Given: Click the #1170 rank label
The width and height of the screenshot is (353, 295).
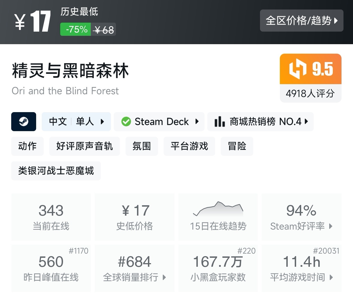Looking at the screenshot, I should coord(78,251).
